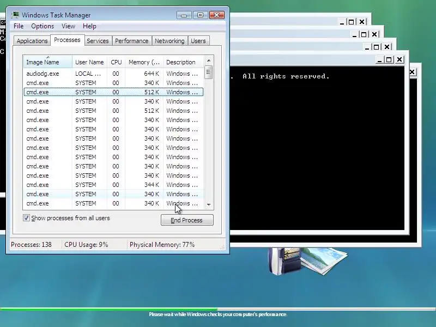Switch to the Applications tab
The image size is (436, 327).
(x=32, y=41)
